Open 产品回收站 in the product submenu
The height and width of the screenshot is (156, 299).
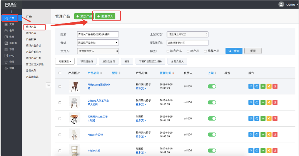tap(32, 77)
